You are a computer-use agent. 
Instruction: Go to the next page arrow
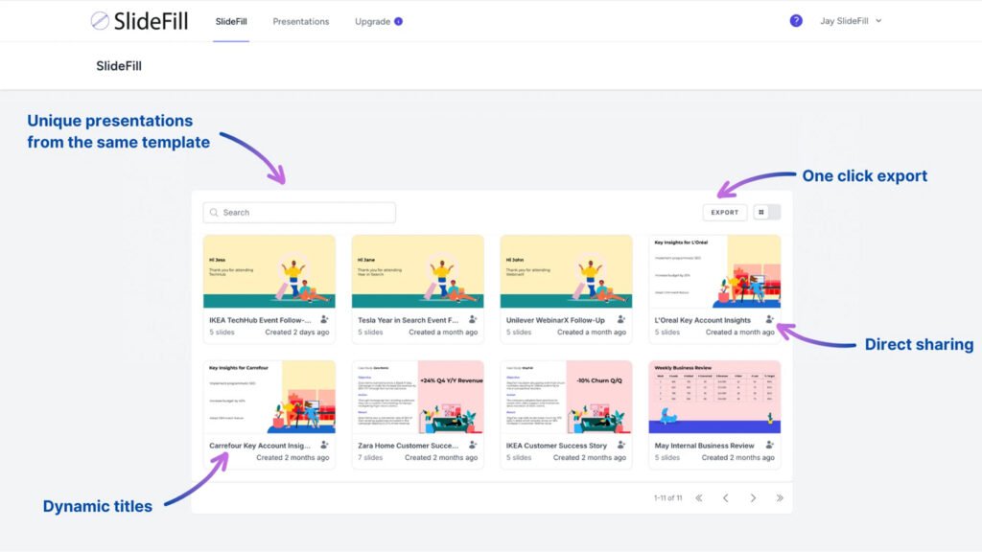tap(753, 497)
